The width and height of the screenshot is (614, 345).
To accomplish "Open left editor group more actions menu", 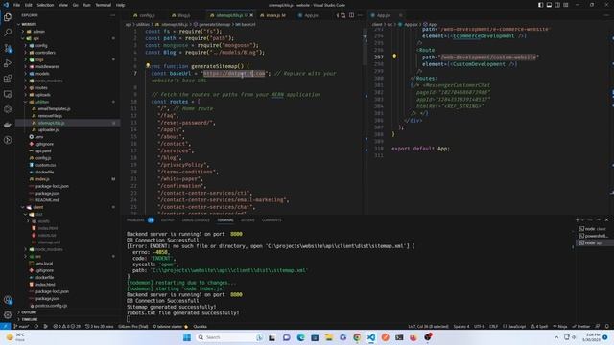I will point(361,15).
